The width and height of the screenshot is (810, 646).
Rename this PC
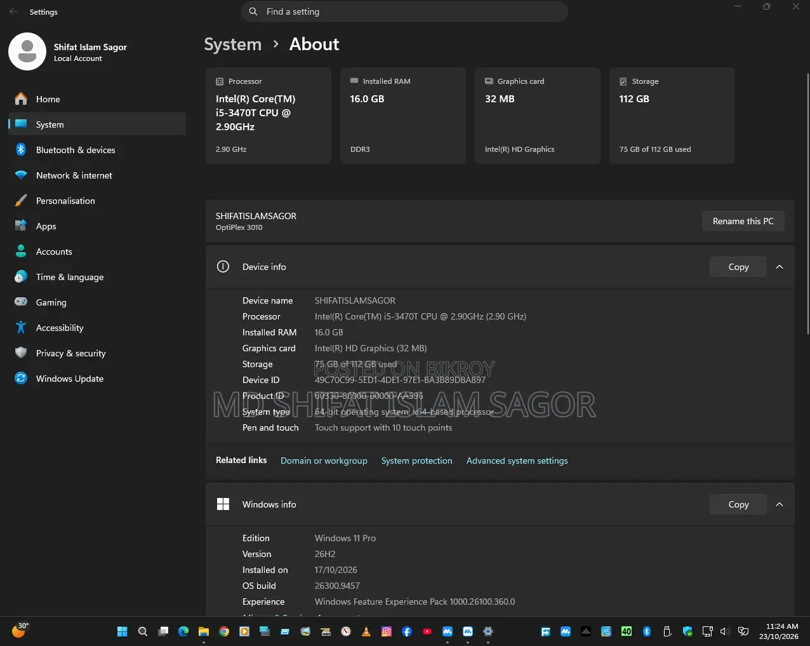pyautogui.click(x=743, y=221)
